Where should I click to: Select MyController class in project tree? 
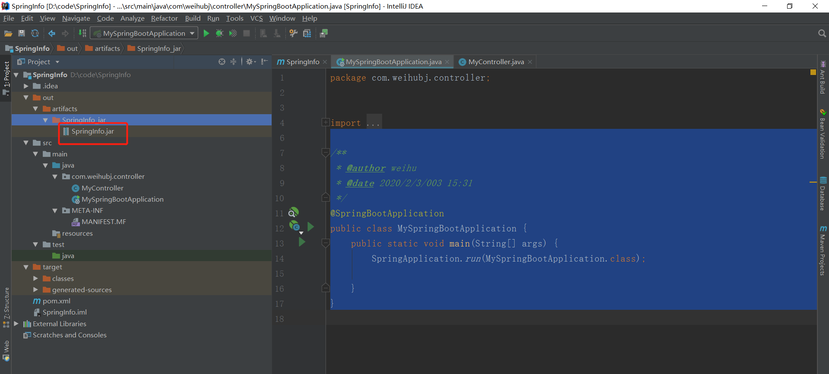pyautogui.click(x=98, y=188)
